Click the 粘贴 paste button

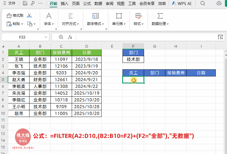pyautogui.click(x=13, y=24)
